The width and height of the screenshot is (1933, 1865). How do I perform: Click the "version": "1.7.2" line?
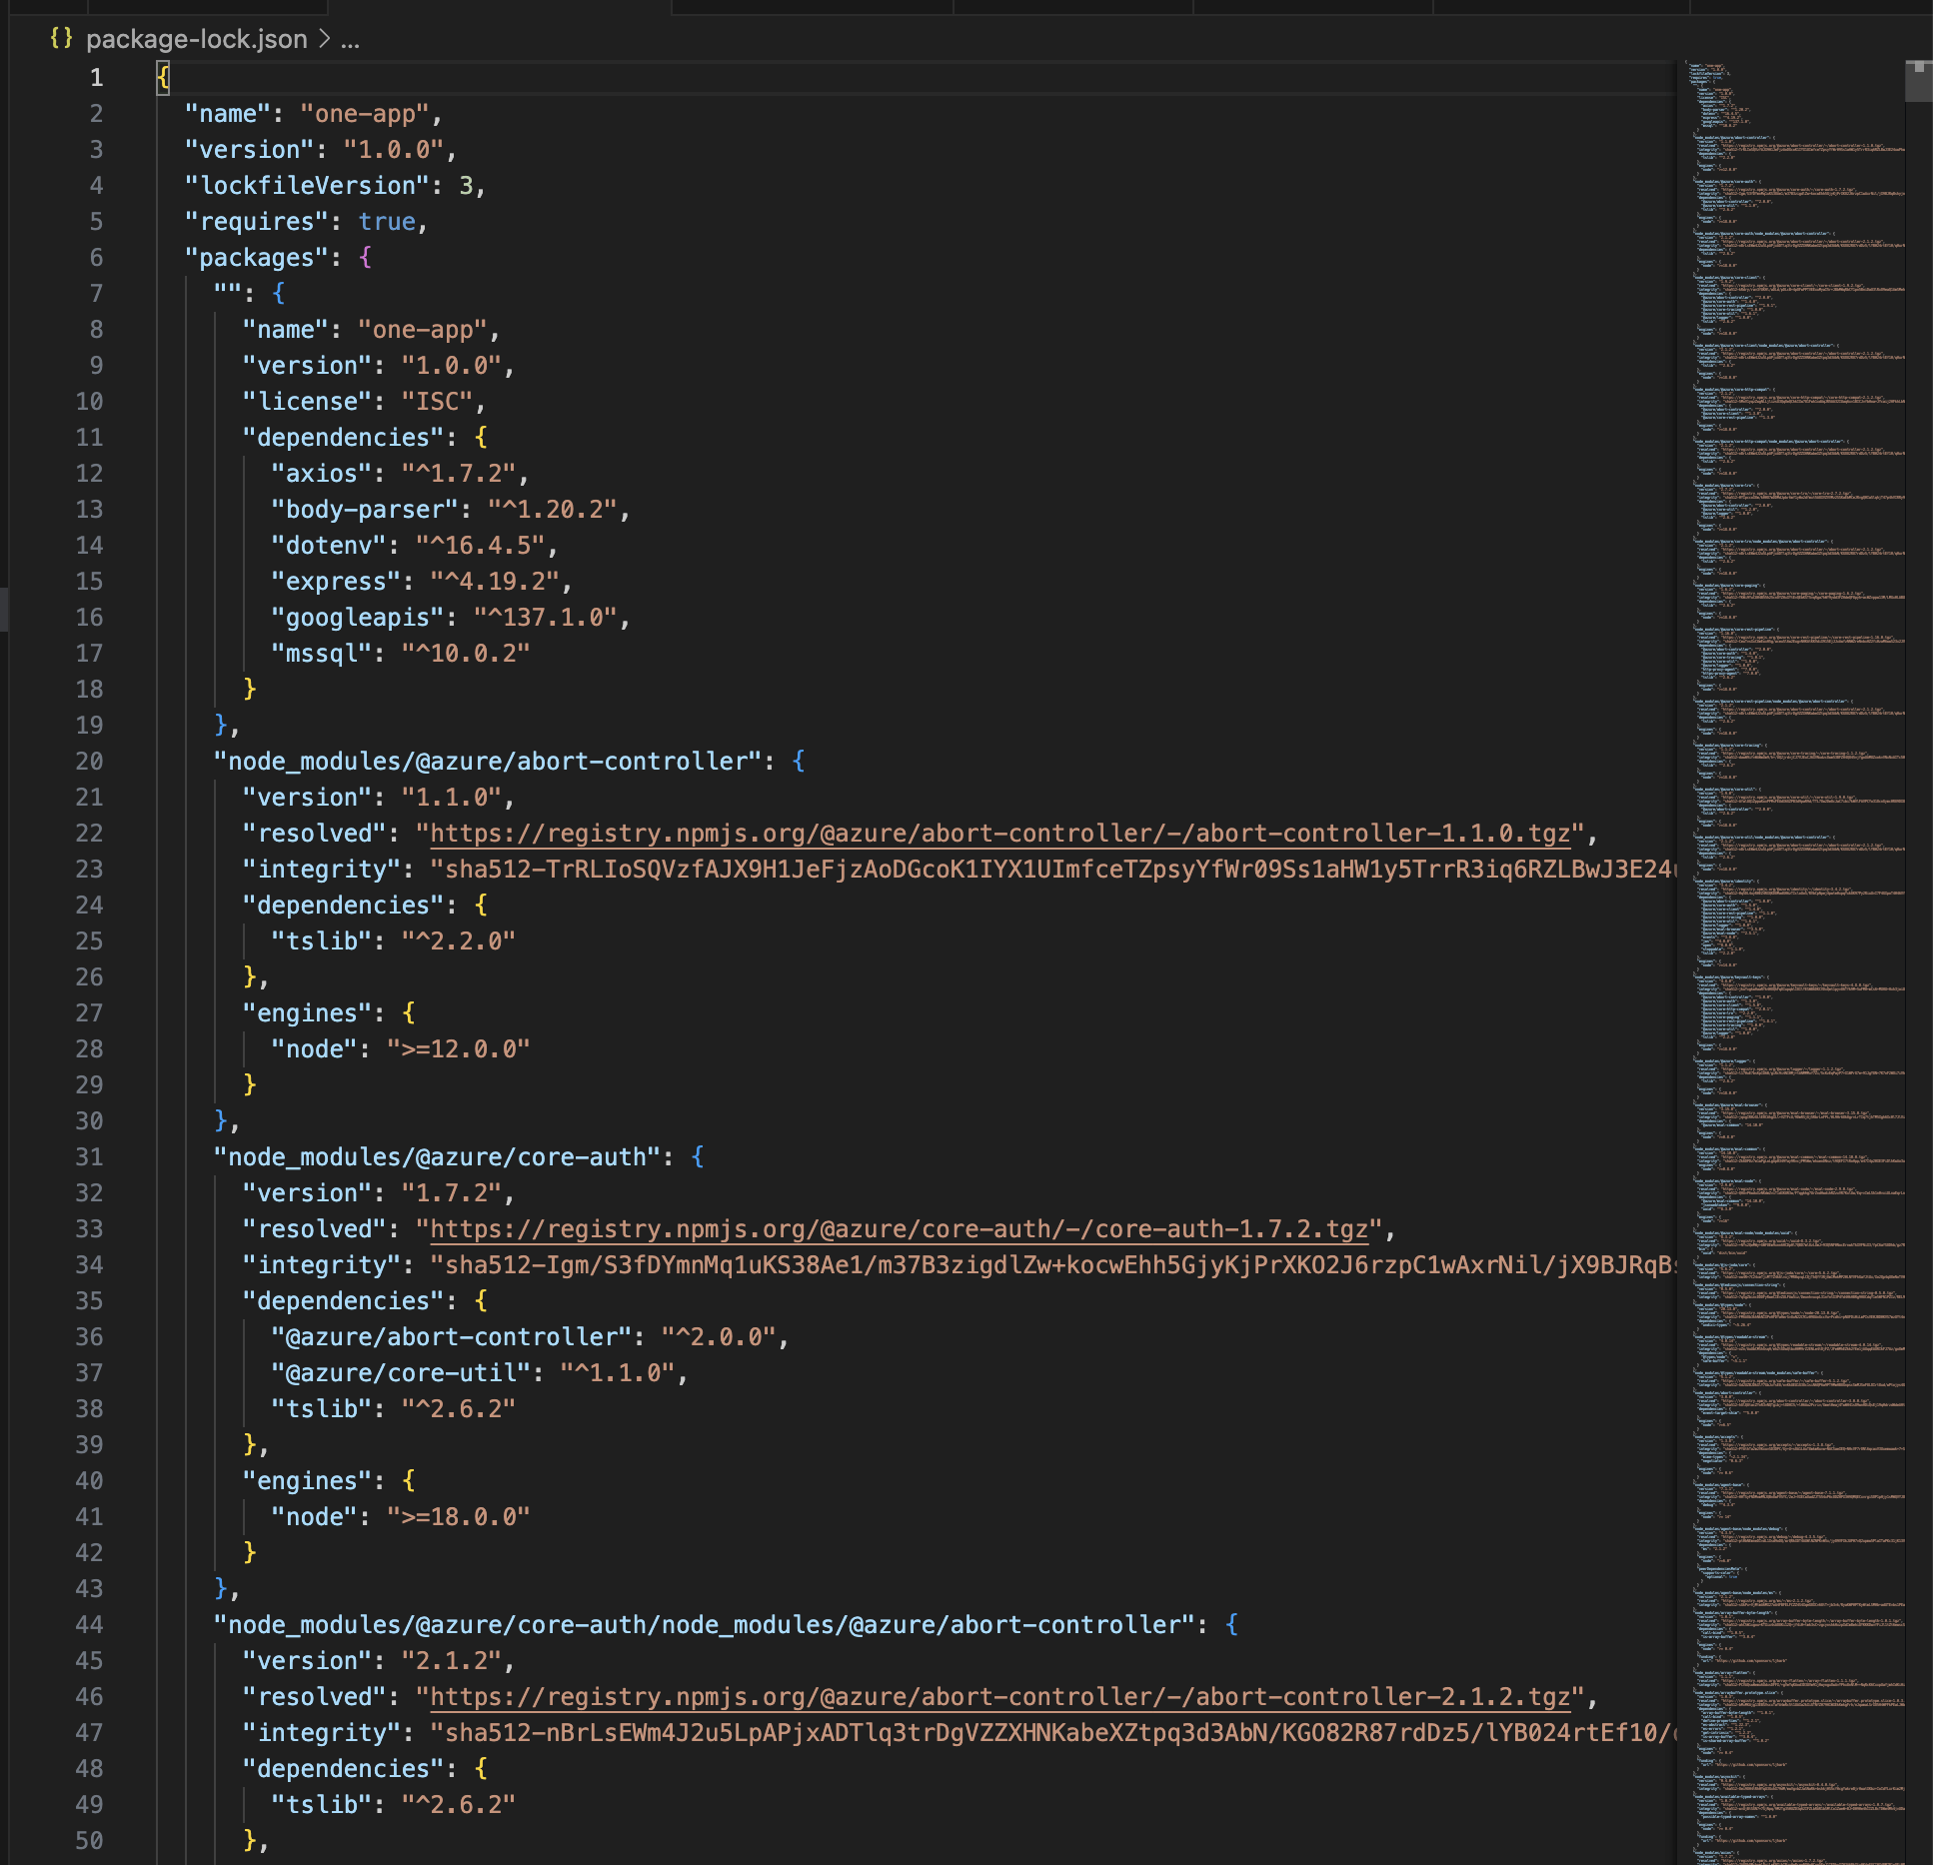coord(379,1192)
